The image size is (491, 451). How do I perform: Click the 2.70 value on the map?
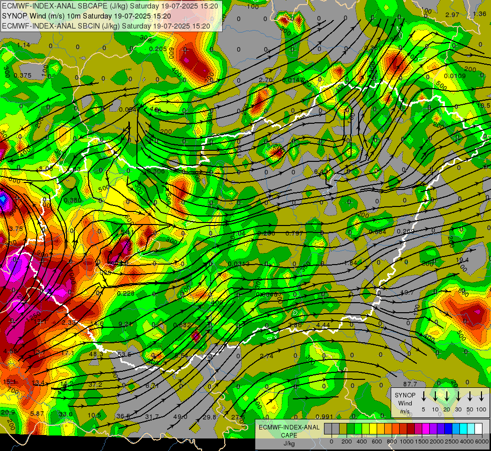coord(265,80)
